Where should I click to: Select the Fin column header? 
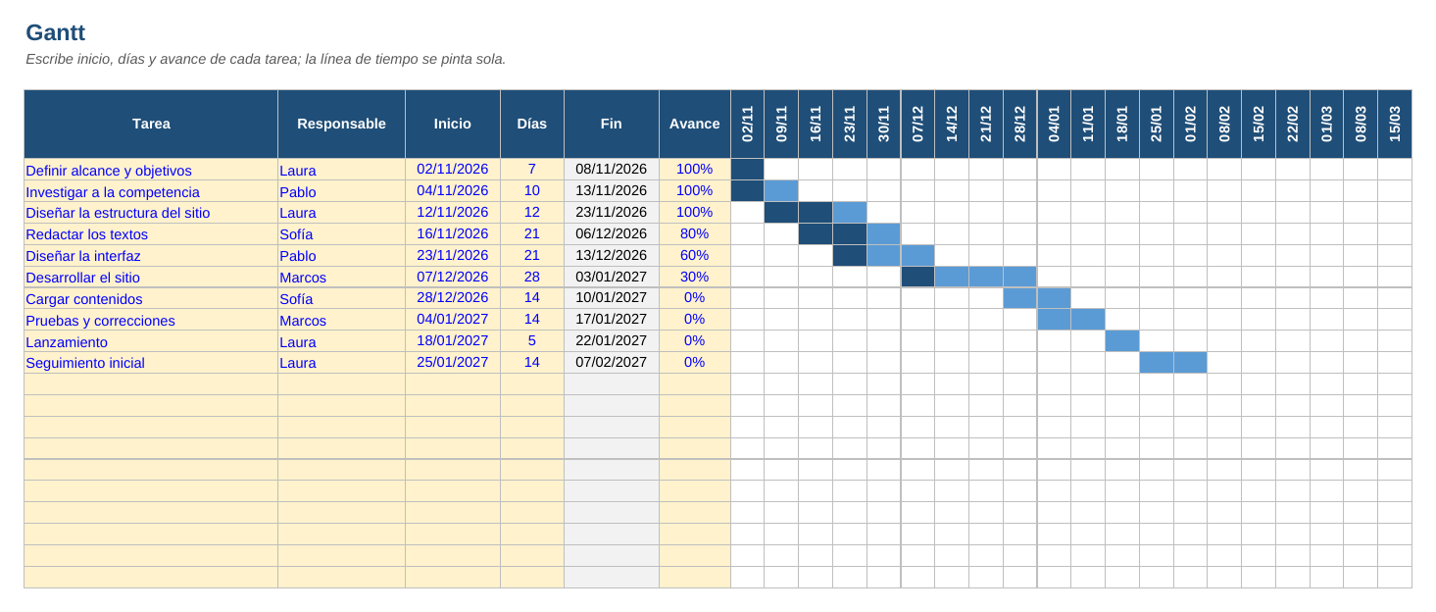pyautogui.click(x=612, y=124)
